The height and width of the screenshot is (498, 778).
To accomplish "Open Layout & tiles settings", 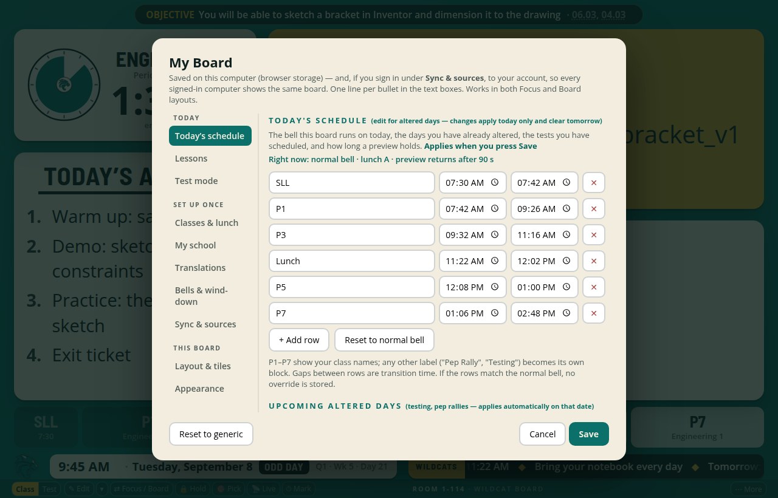I will click(210, 366).
